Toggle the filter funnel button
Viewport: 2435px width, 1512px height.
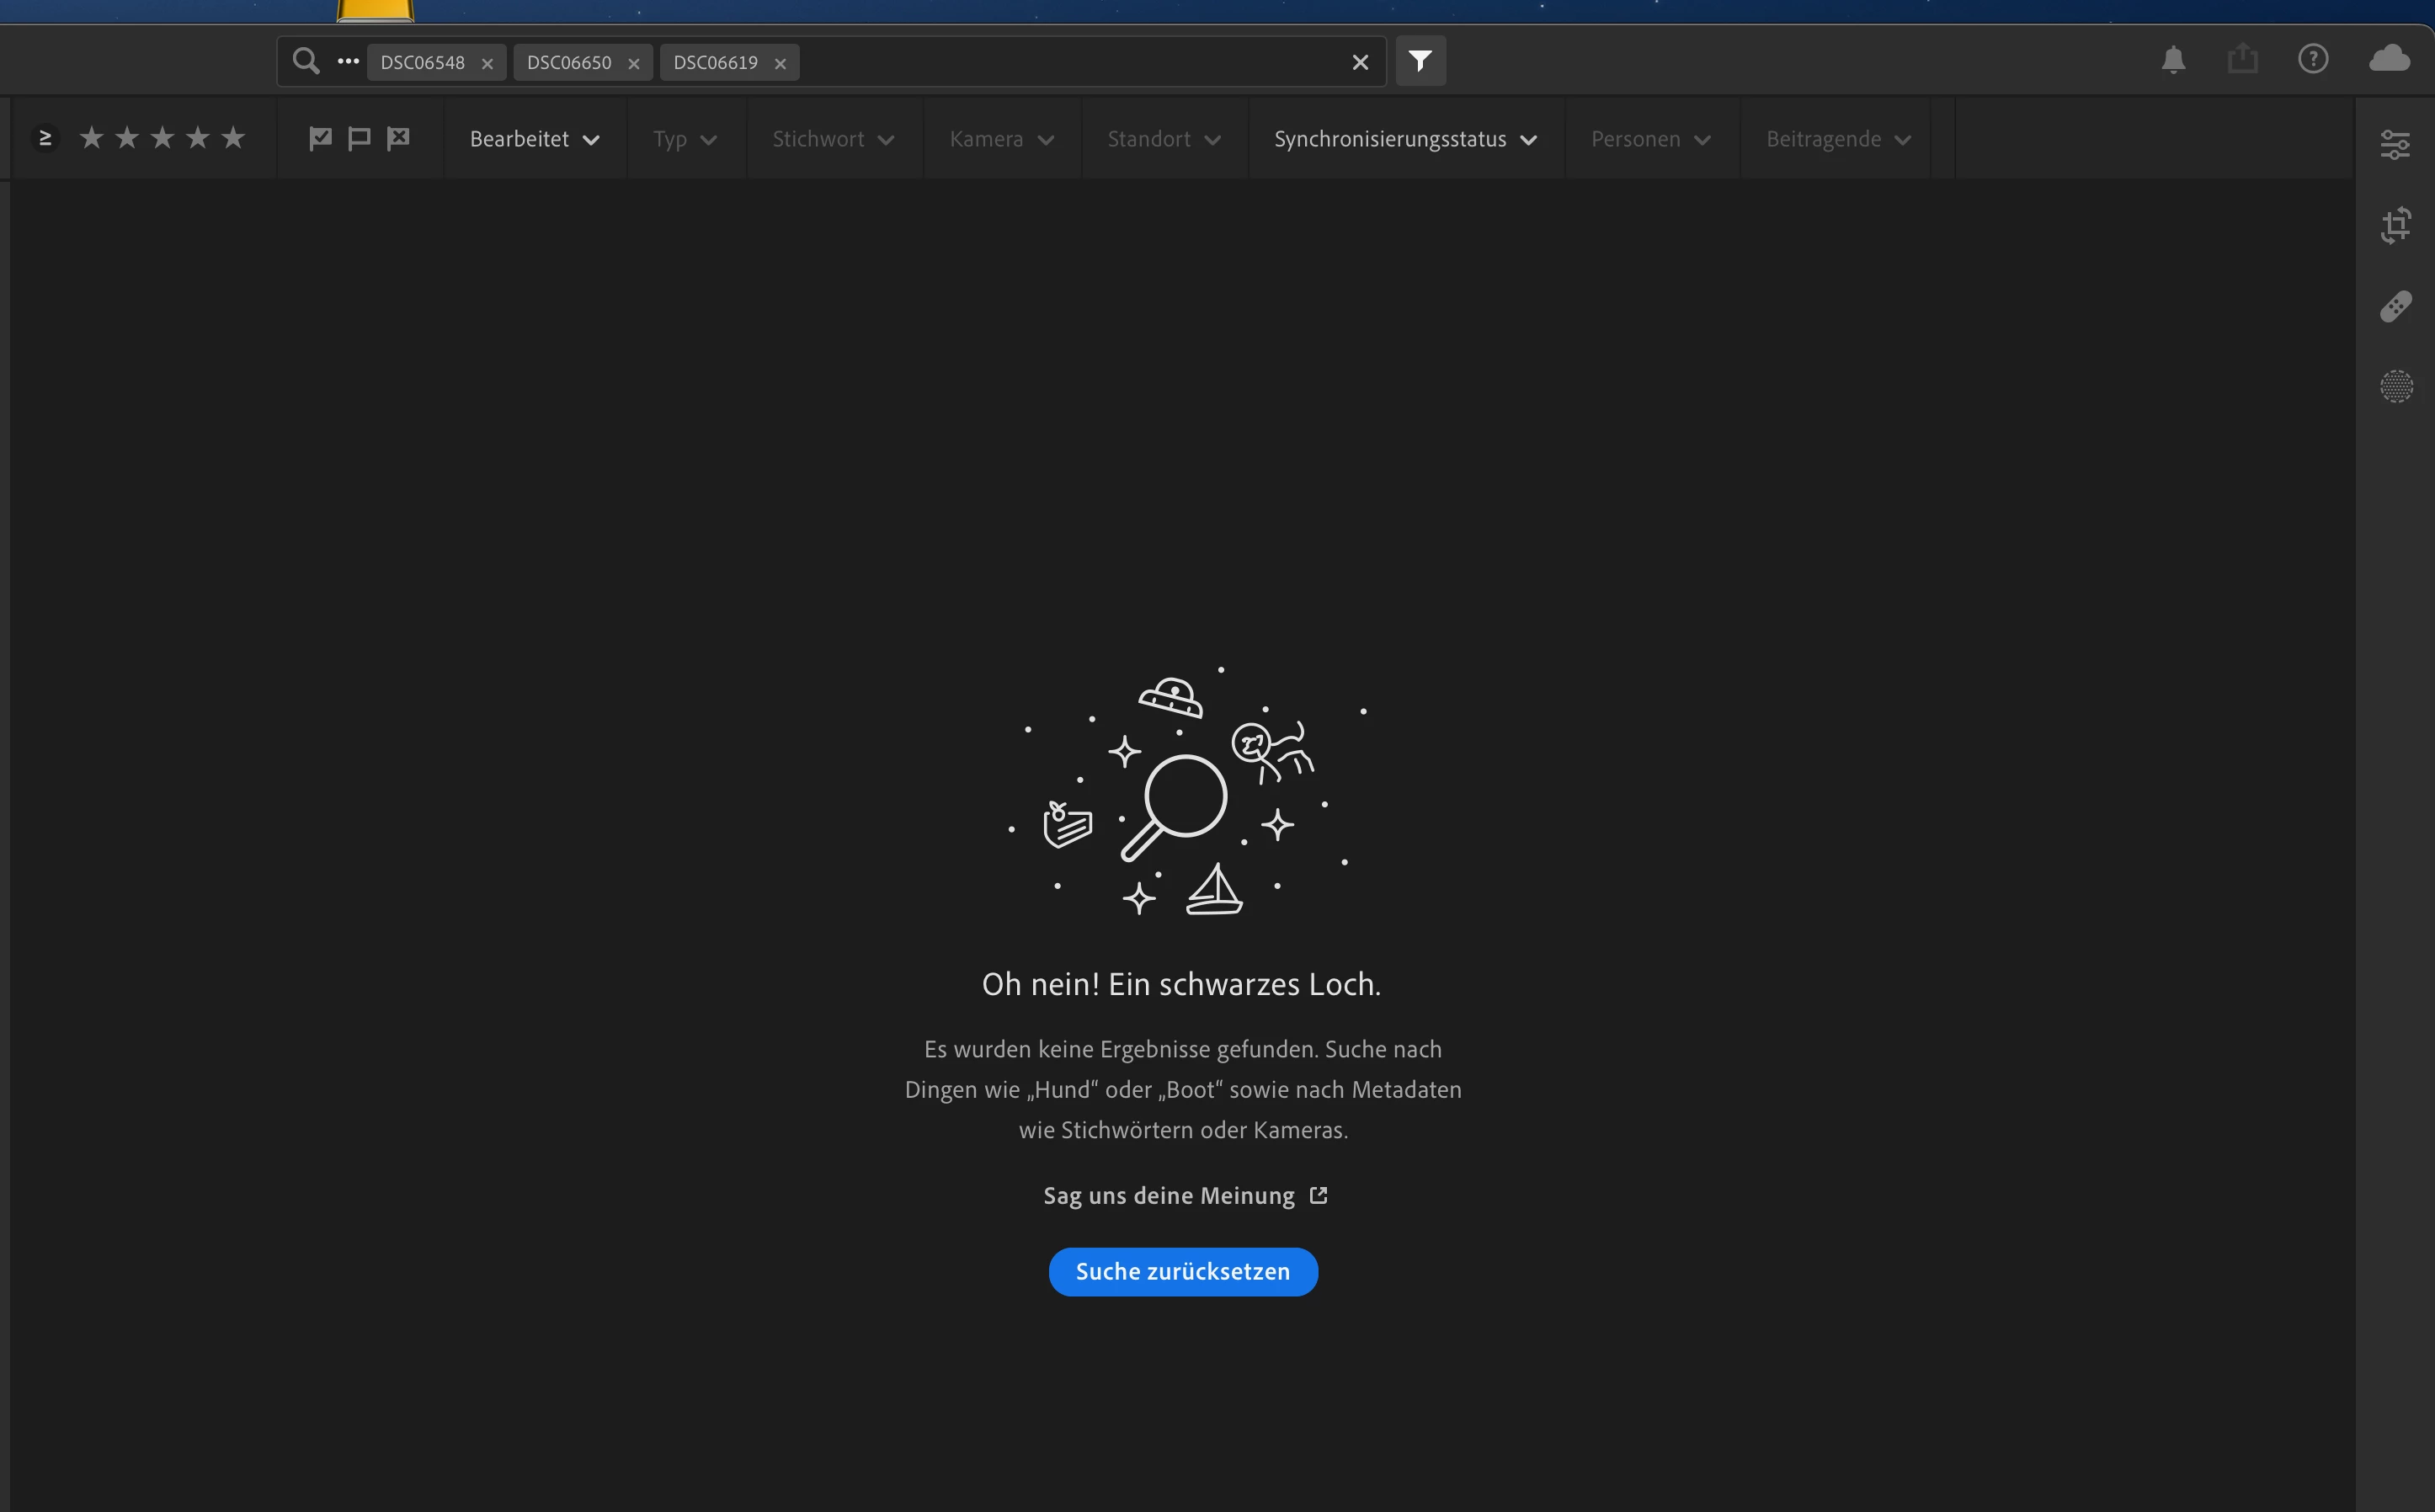[1420, 61]
